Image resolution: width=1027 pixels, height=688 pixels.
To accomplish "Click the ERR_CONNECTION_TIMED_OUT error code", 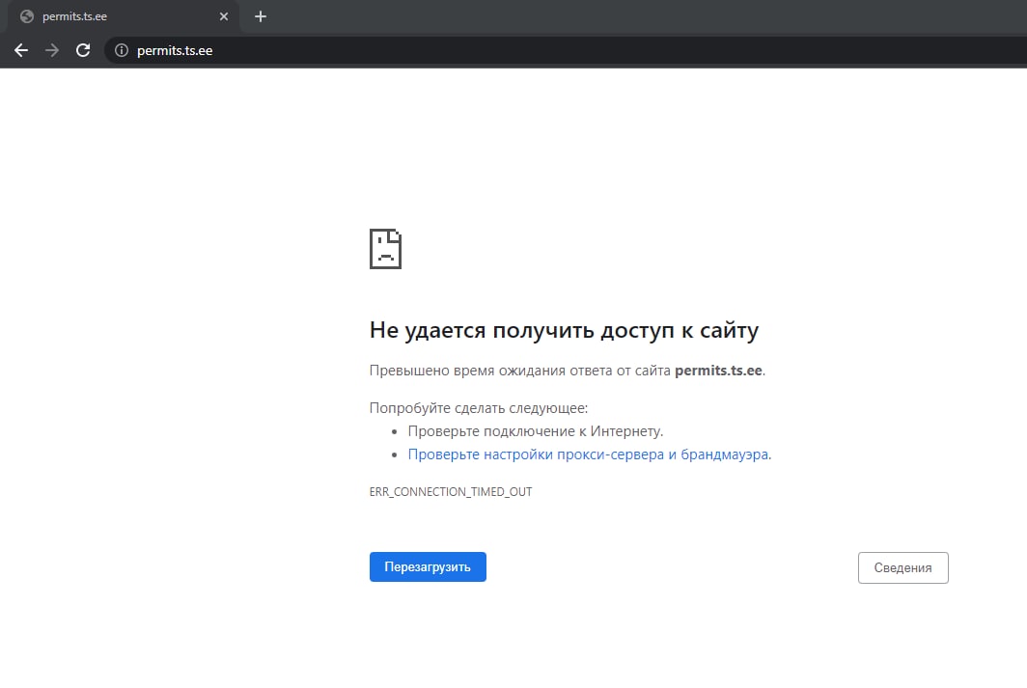I will pos(451,492).
